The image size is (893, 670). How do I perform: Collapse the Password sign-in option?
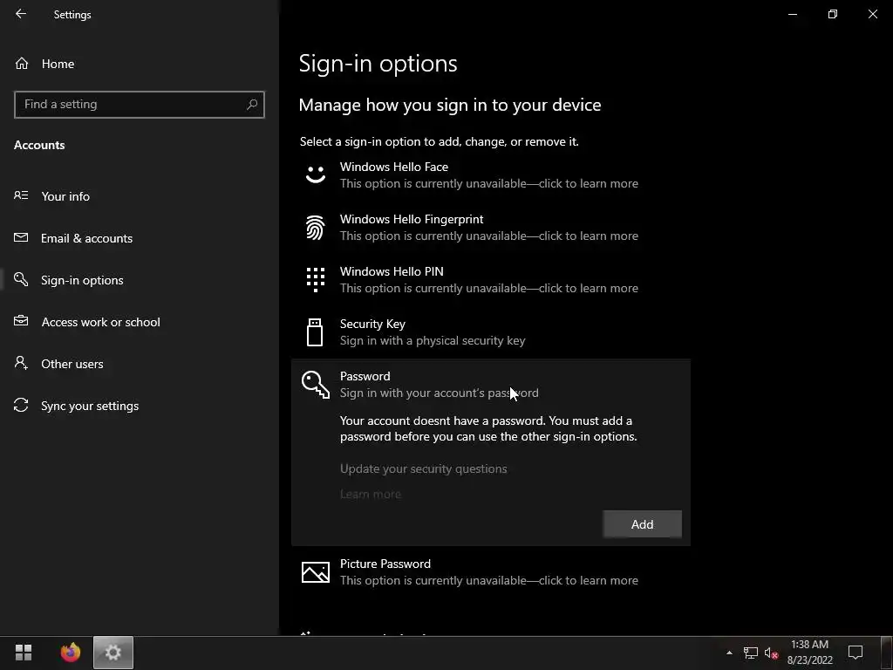pyautogui.click(x=490, y=385)
